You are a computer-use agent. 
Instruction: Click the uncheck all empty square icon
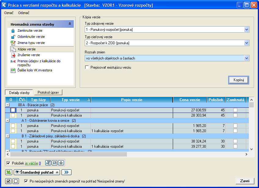click(x=16, y=181)
